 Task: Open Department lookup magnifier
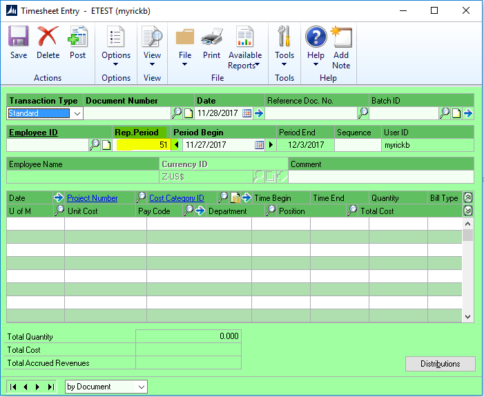pos(271,211)
